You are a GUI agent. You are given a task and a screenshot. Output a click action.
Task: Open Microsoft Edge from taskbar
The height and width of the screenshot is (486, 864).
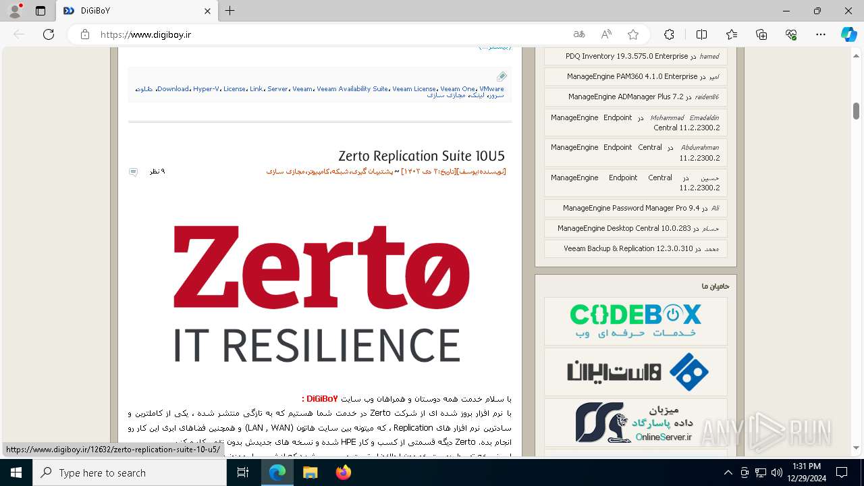click(x=277, y=473)
